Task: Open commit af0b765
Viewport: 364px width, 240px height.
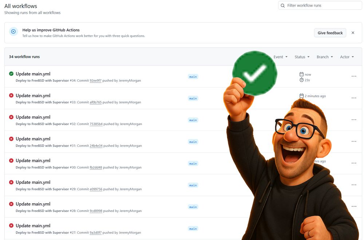Action: coord(96,102)
